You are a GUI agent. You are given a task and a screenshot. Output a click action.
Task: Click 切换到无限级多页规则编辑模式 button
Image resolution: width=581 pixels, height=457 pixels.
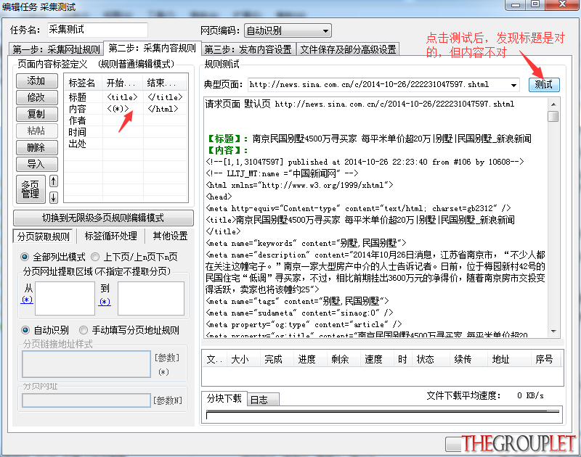pyautogui.click(x=103, y=218)
